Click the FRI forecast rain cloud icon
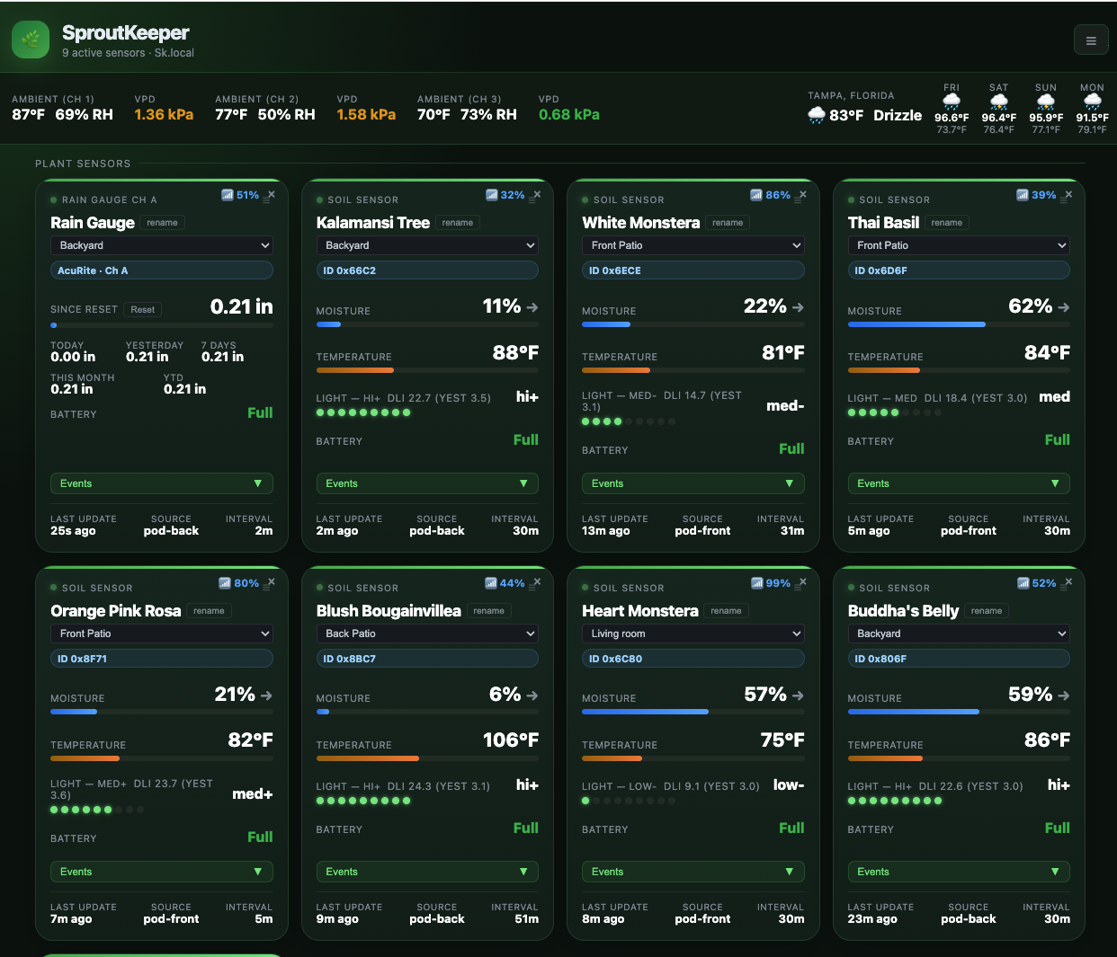Image resolution: width=1117 pixels, height=957 pixels. coord(952,102)
